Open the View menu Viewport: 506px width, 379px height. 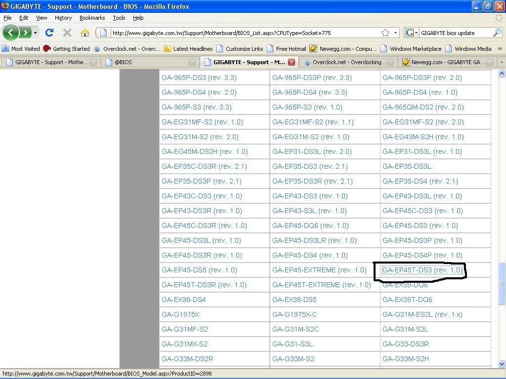point(42,18)
